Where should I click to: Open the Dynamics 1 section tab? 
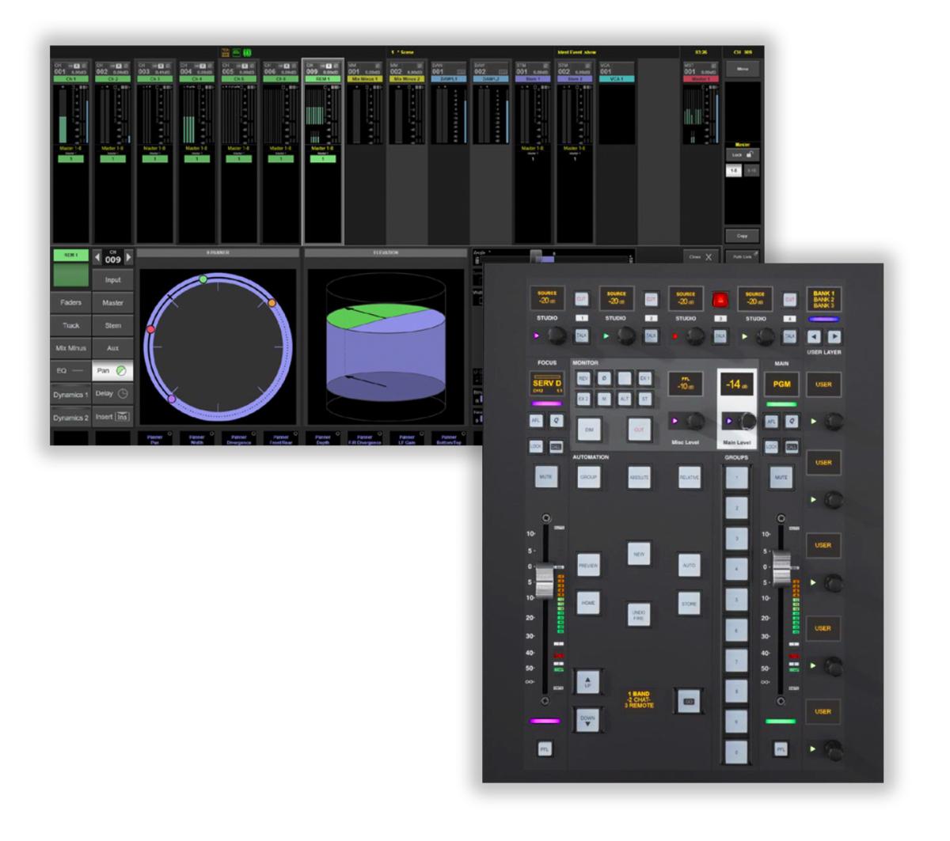click(70, 394)
